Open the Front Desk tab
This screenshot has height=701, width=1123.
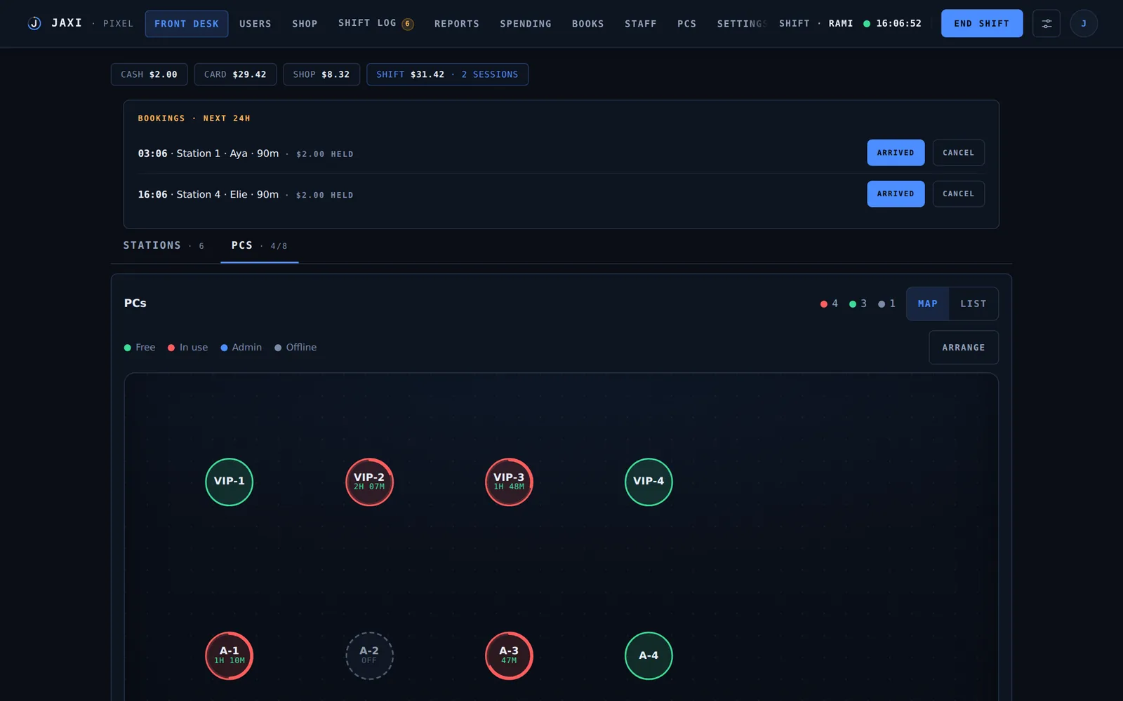(x=187, y=24)
